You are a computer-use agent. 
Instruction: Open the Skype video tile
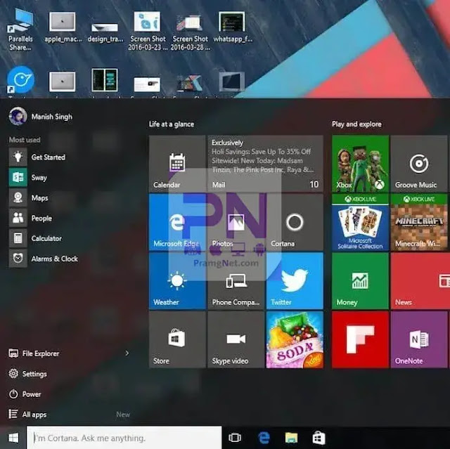point(236,339)
